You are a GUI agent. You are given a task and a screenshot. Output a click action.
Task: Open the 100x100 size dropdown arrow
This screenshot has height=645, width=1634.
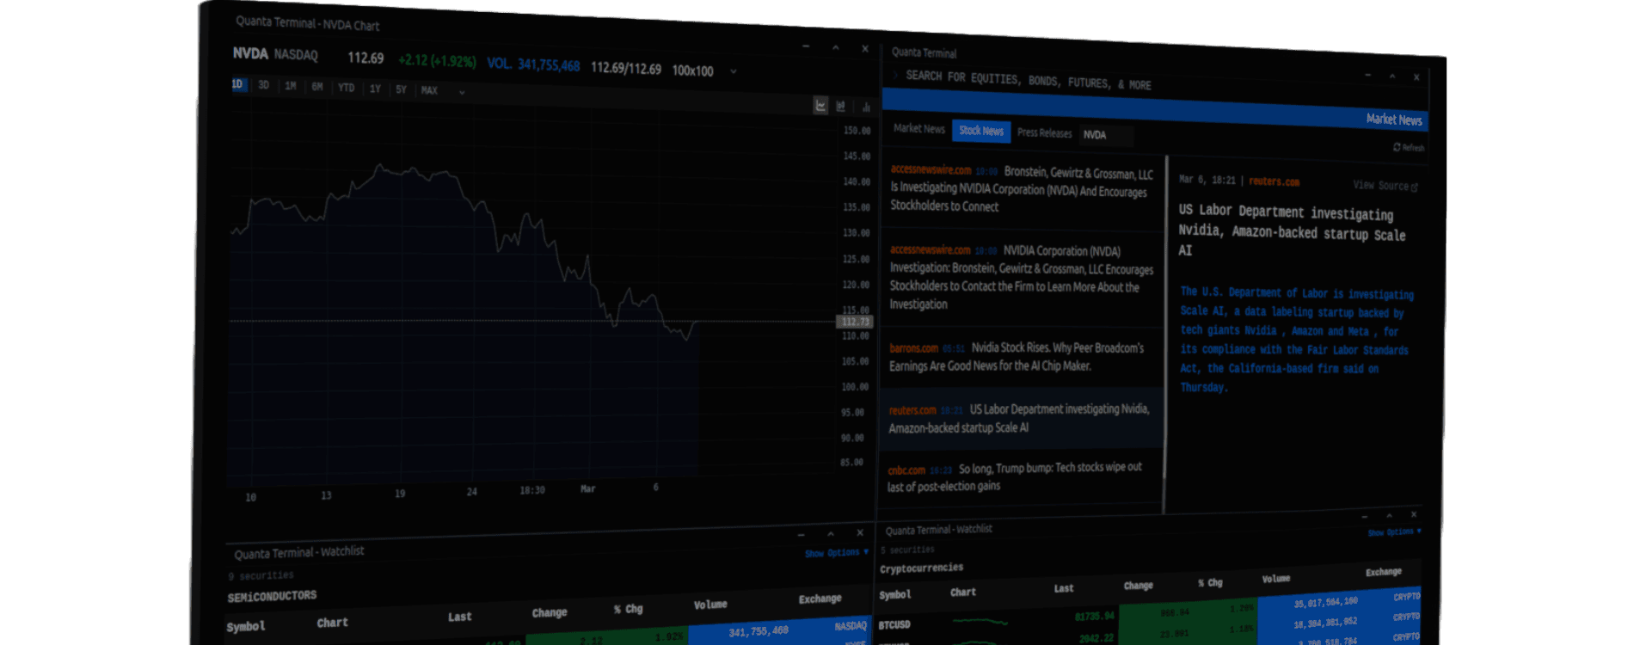733,71
